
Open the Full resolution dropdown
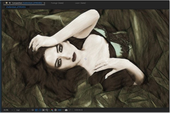pos(22,110)
